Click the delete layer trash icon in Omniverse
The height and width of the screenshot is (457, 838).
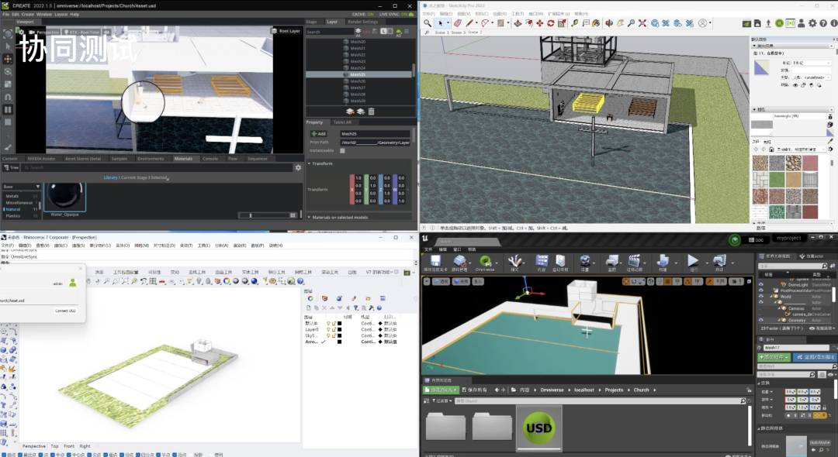click(x=372, y=112)
